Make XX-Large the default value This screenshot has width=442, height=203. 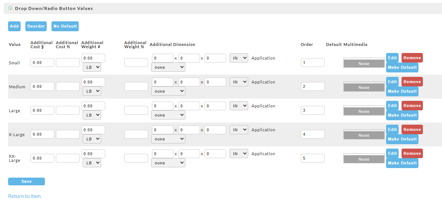[x=402, y=163]
